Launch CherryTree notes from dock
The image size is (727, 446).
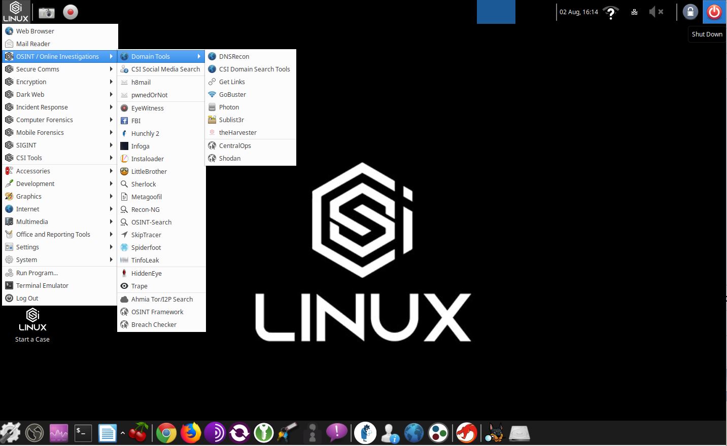pyautogui.click(x=138, y=432)
